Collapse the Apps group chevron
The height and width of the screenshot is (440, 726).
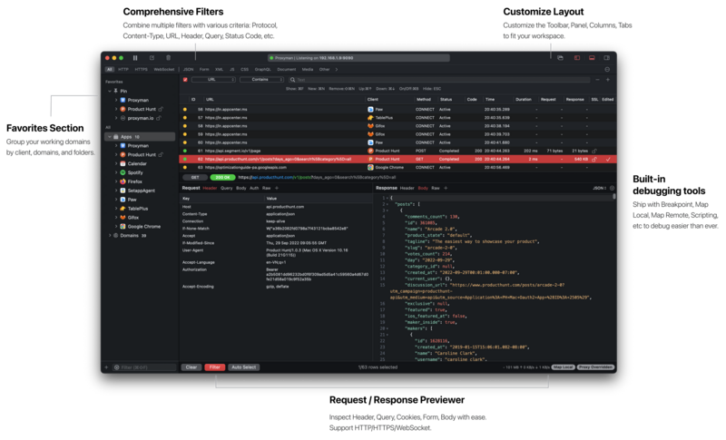[x=110, y=137]
